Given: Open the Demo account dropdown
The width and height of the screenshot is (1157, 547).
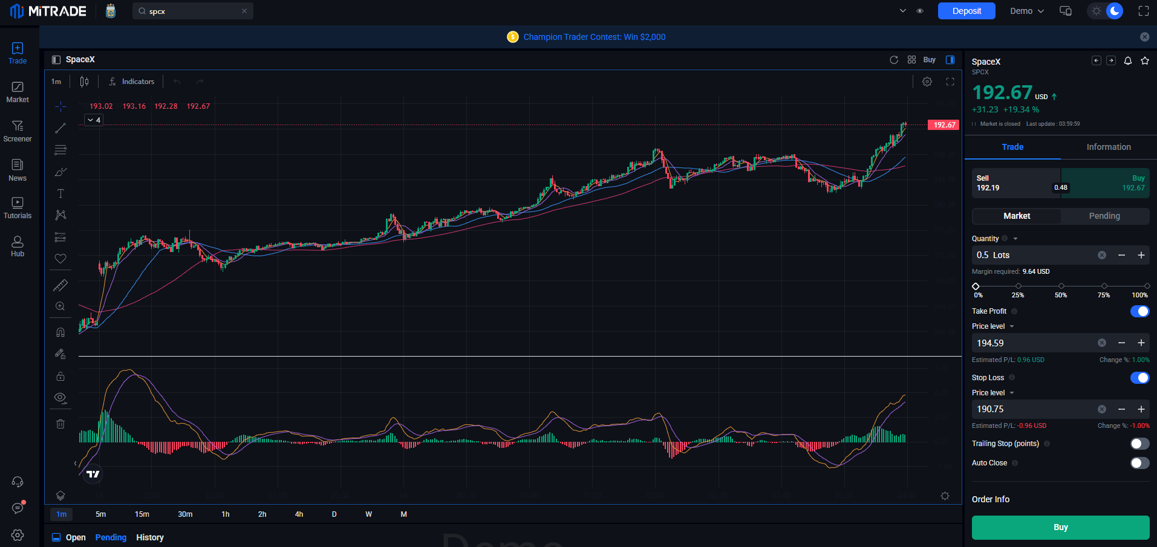Looking at the screenshot, I should (x=1027, y=11).
